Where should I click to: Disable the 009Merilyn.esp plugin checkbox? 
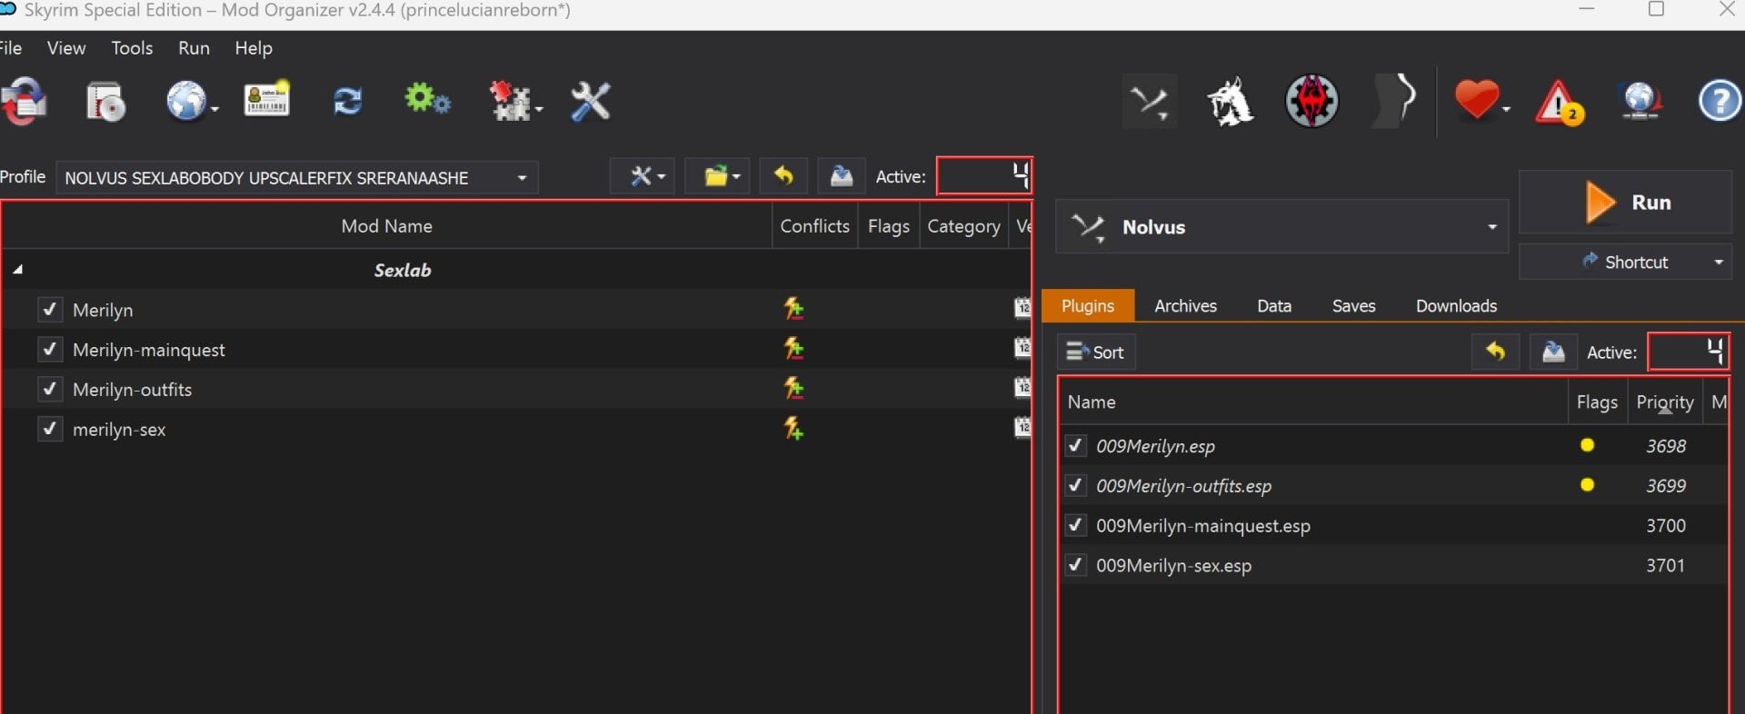pos(1075,446)
